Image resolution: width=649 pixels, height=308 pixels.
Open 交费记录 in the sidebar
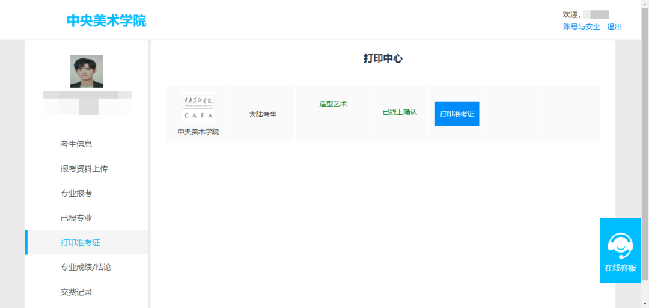point(76,292)
